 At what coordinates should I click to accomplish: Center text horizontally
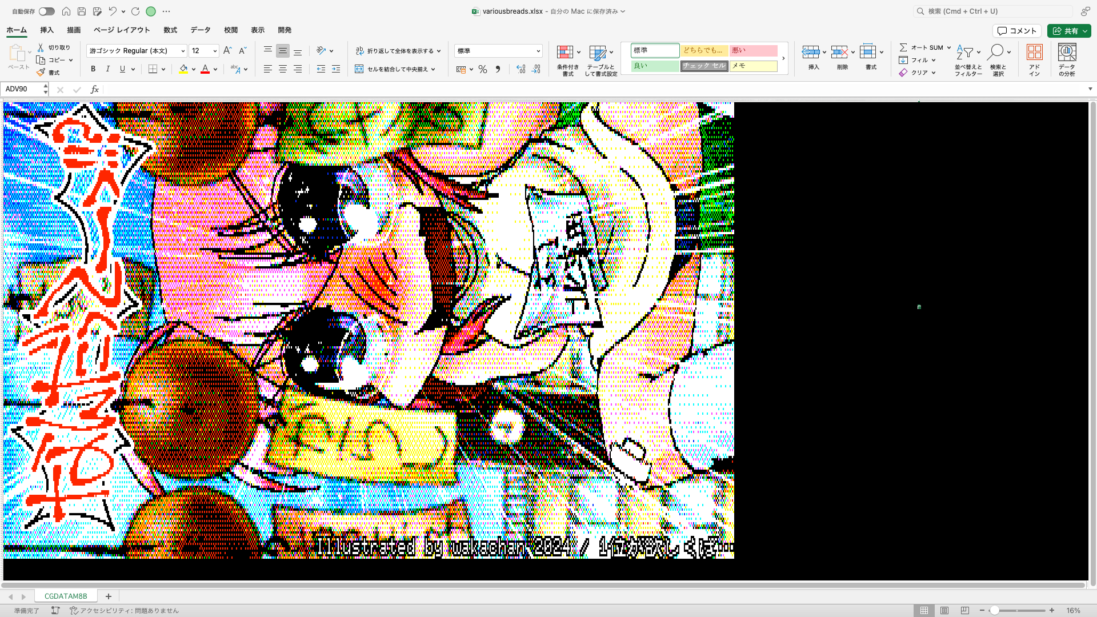click(x=282, y=69)
